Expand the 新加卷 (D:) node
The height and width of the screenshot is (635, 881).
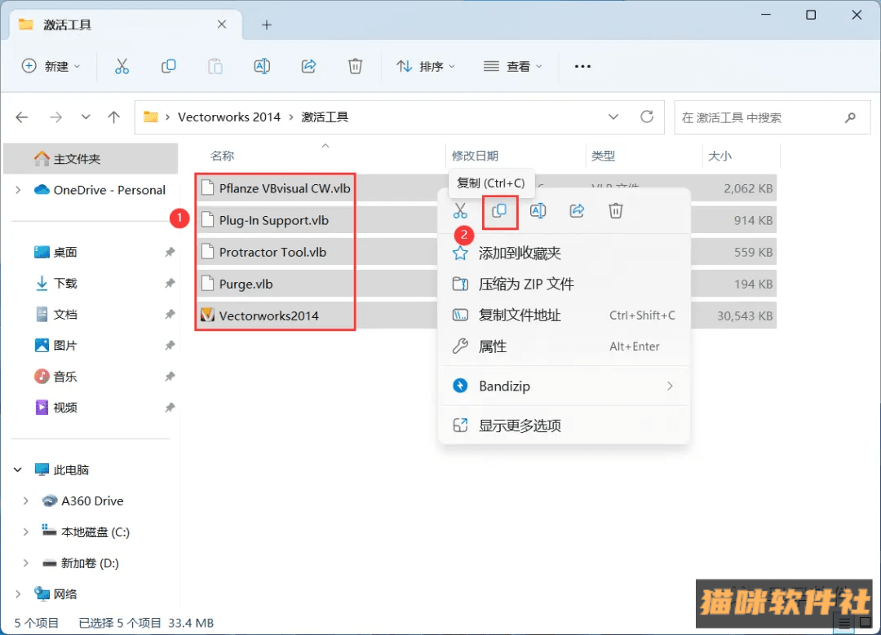point(26,562)
